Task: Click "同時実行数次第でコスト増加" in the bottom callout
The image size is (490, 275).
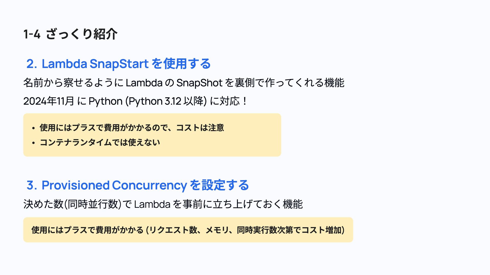Action: coord(290,230)
